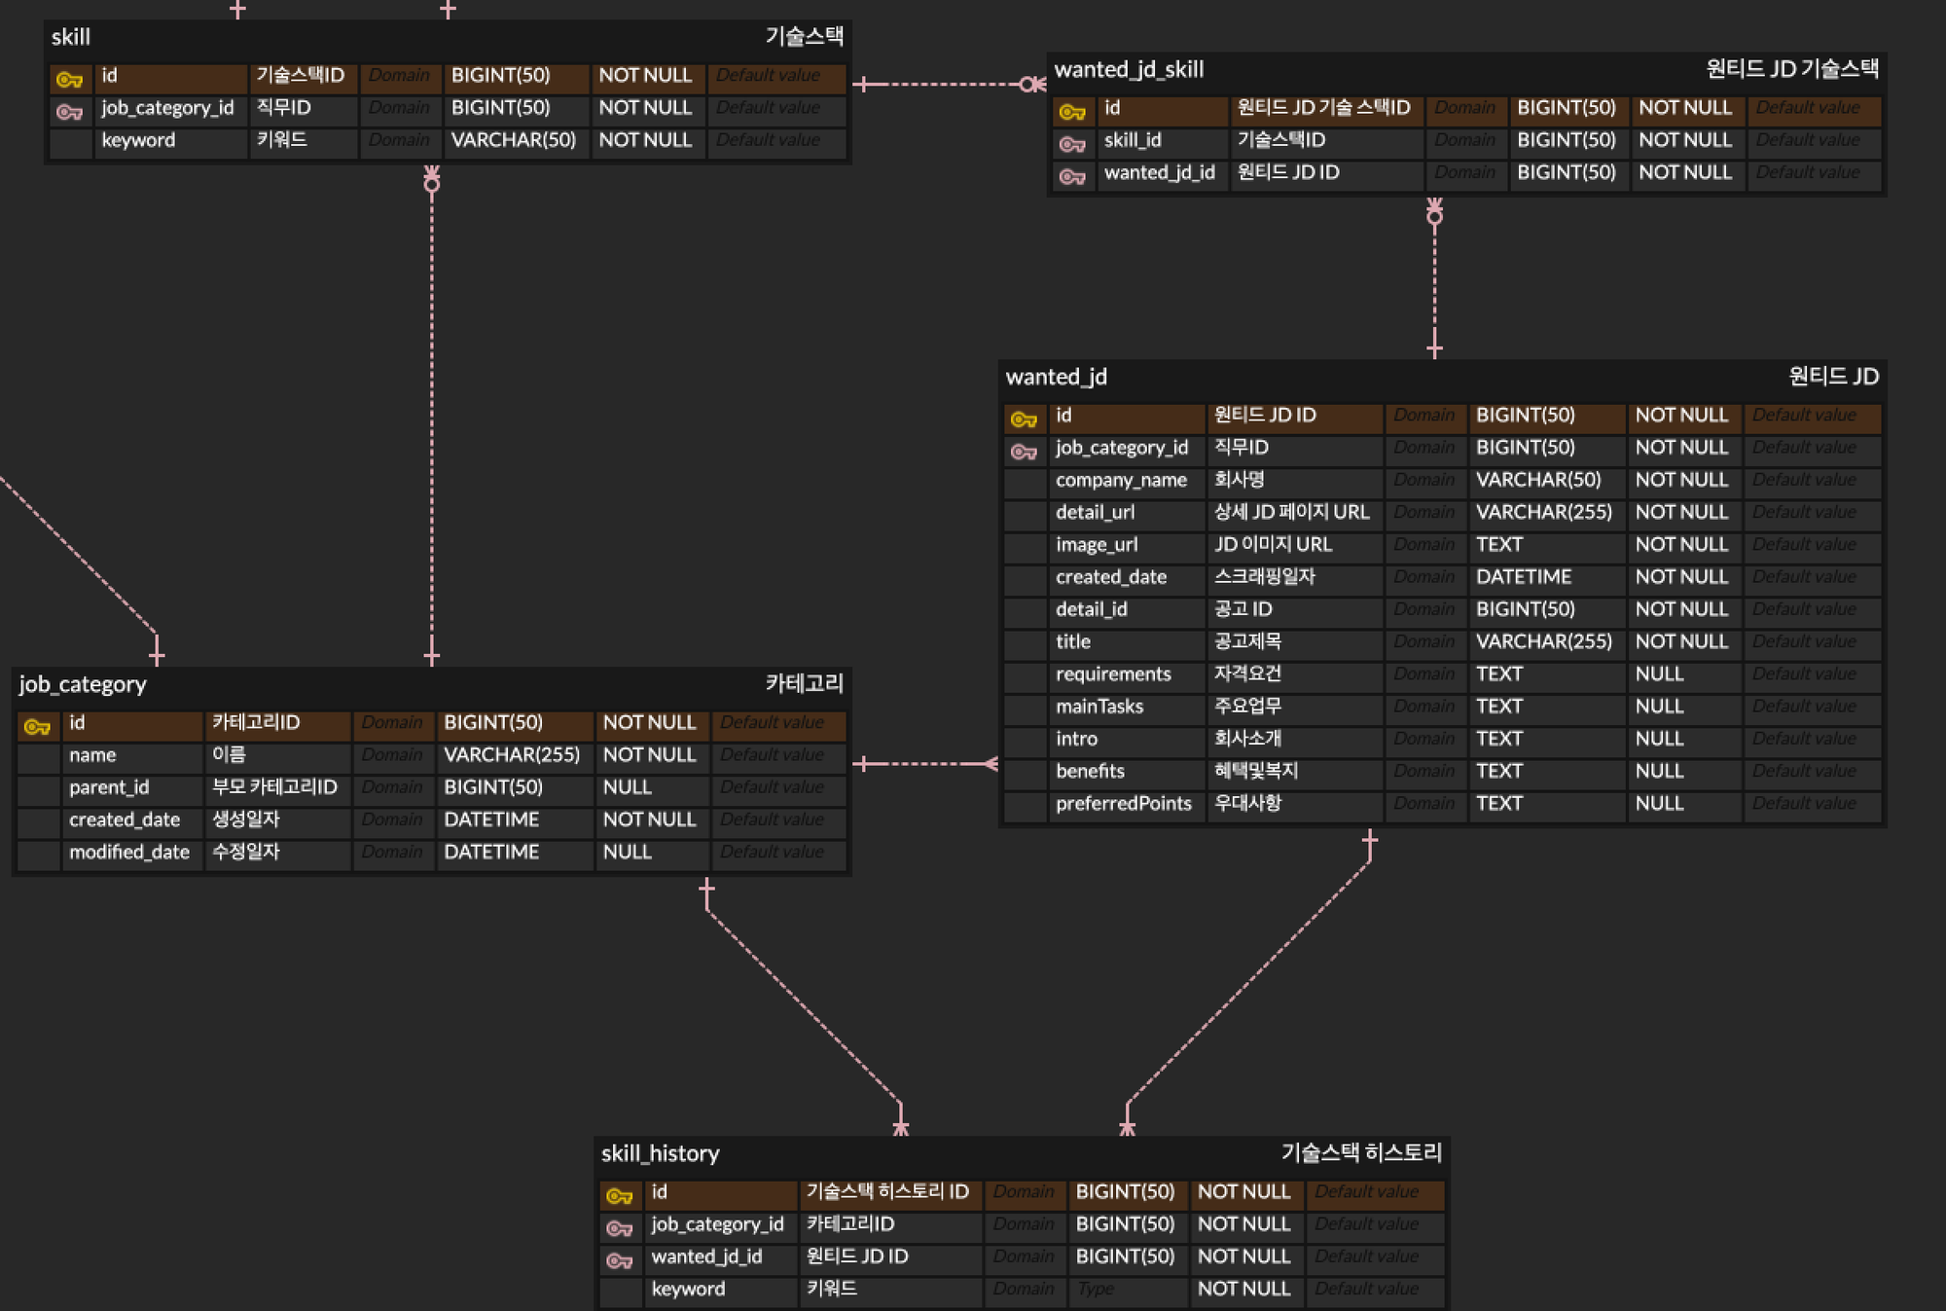
Task: Click foreign key icon beside wanted_jd job_category_id
Action: click(x=1024, y=452)
